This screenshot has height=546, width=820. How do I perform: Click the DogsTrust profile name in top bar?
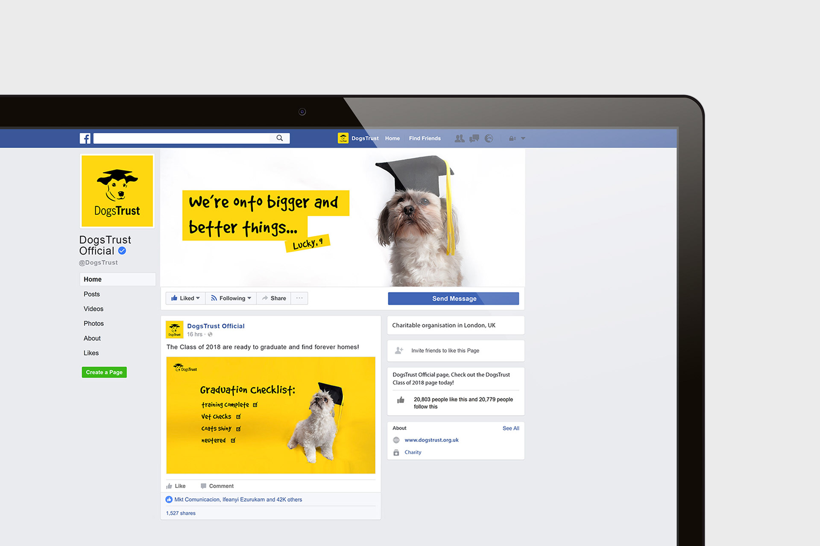click(365, 138)
